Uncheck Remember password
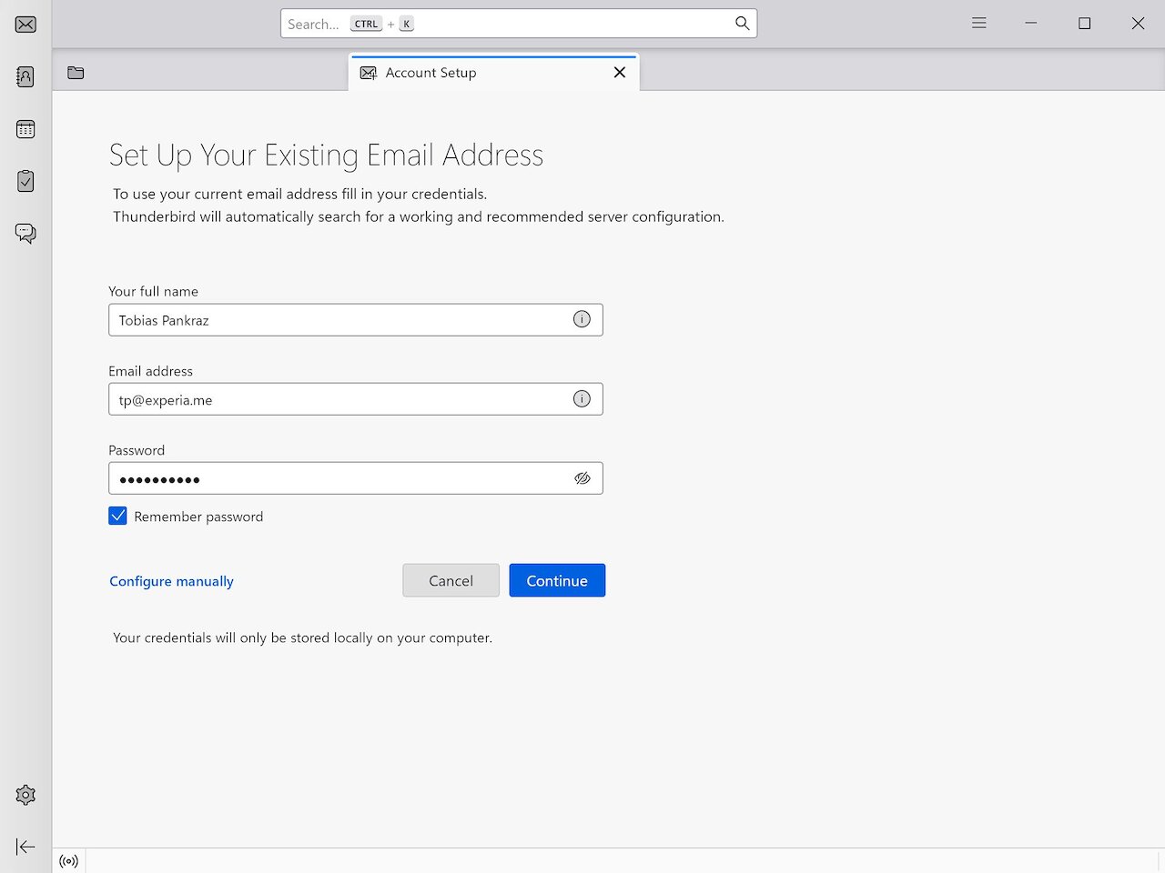This screenshot has width=1165, height=873. pos(117,516)
